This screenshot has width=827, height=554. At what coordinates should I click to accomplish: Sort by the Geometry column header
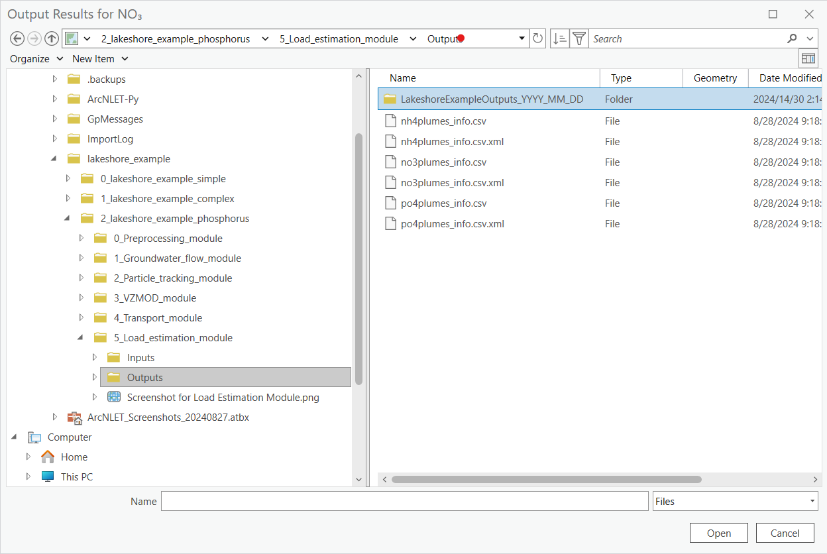715,78
